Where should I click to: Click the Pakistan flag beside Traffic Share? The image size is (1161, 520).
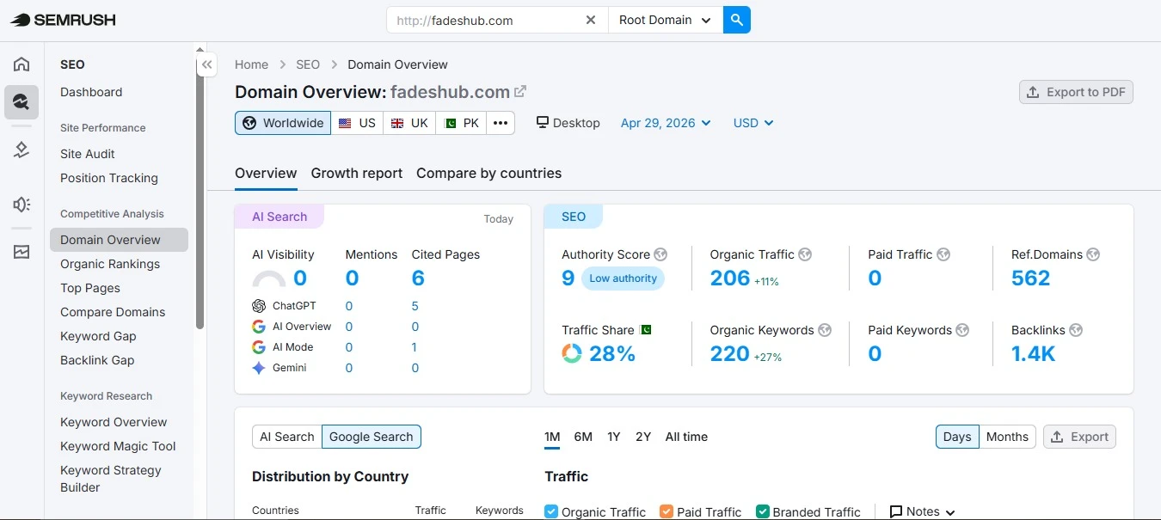tap(647, 330)
